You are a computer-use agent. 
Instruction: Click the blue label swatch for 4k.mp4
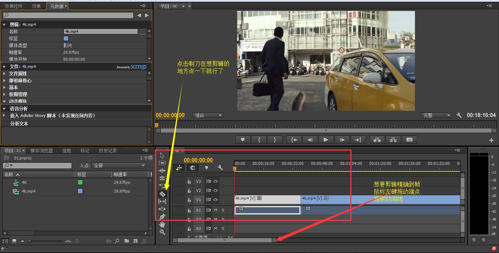point(80,191)
